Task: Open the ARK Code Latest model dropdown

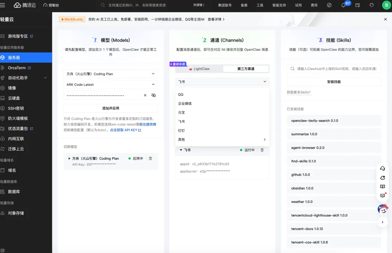Action: (x=111, y=84)
